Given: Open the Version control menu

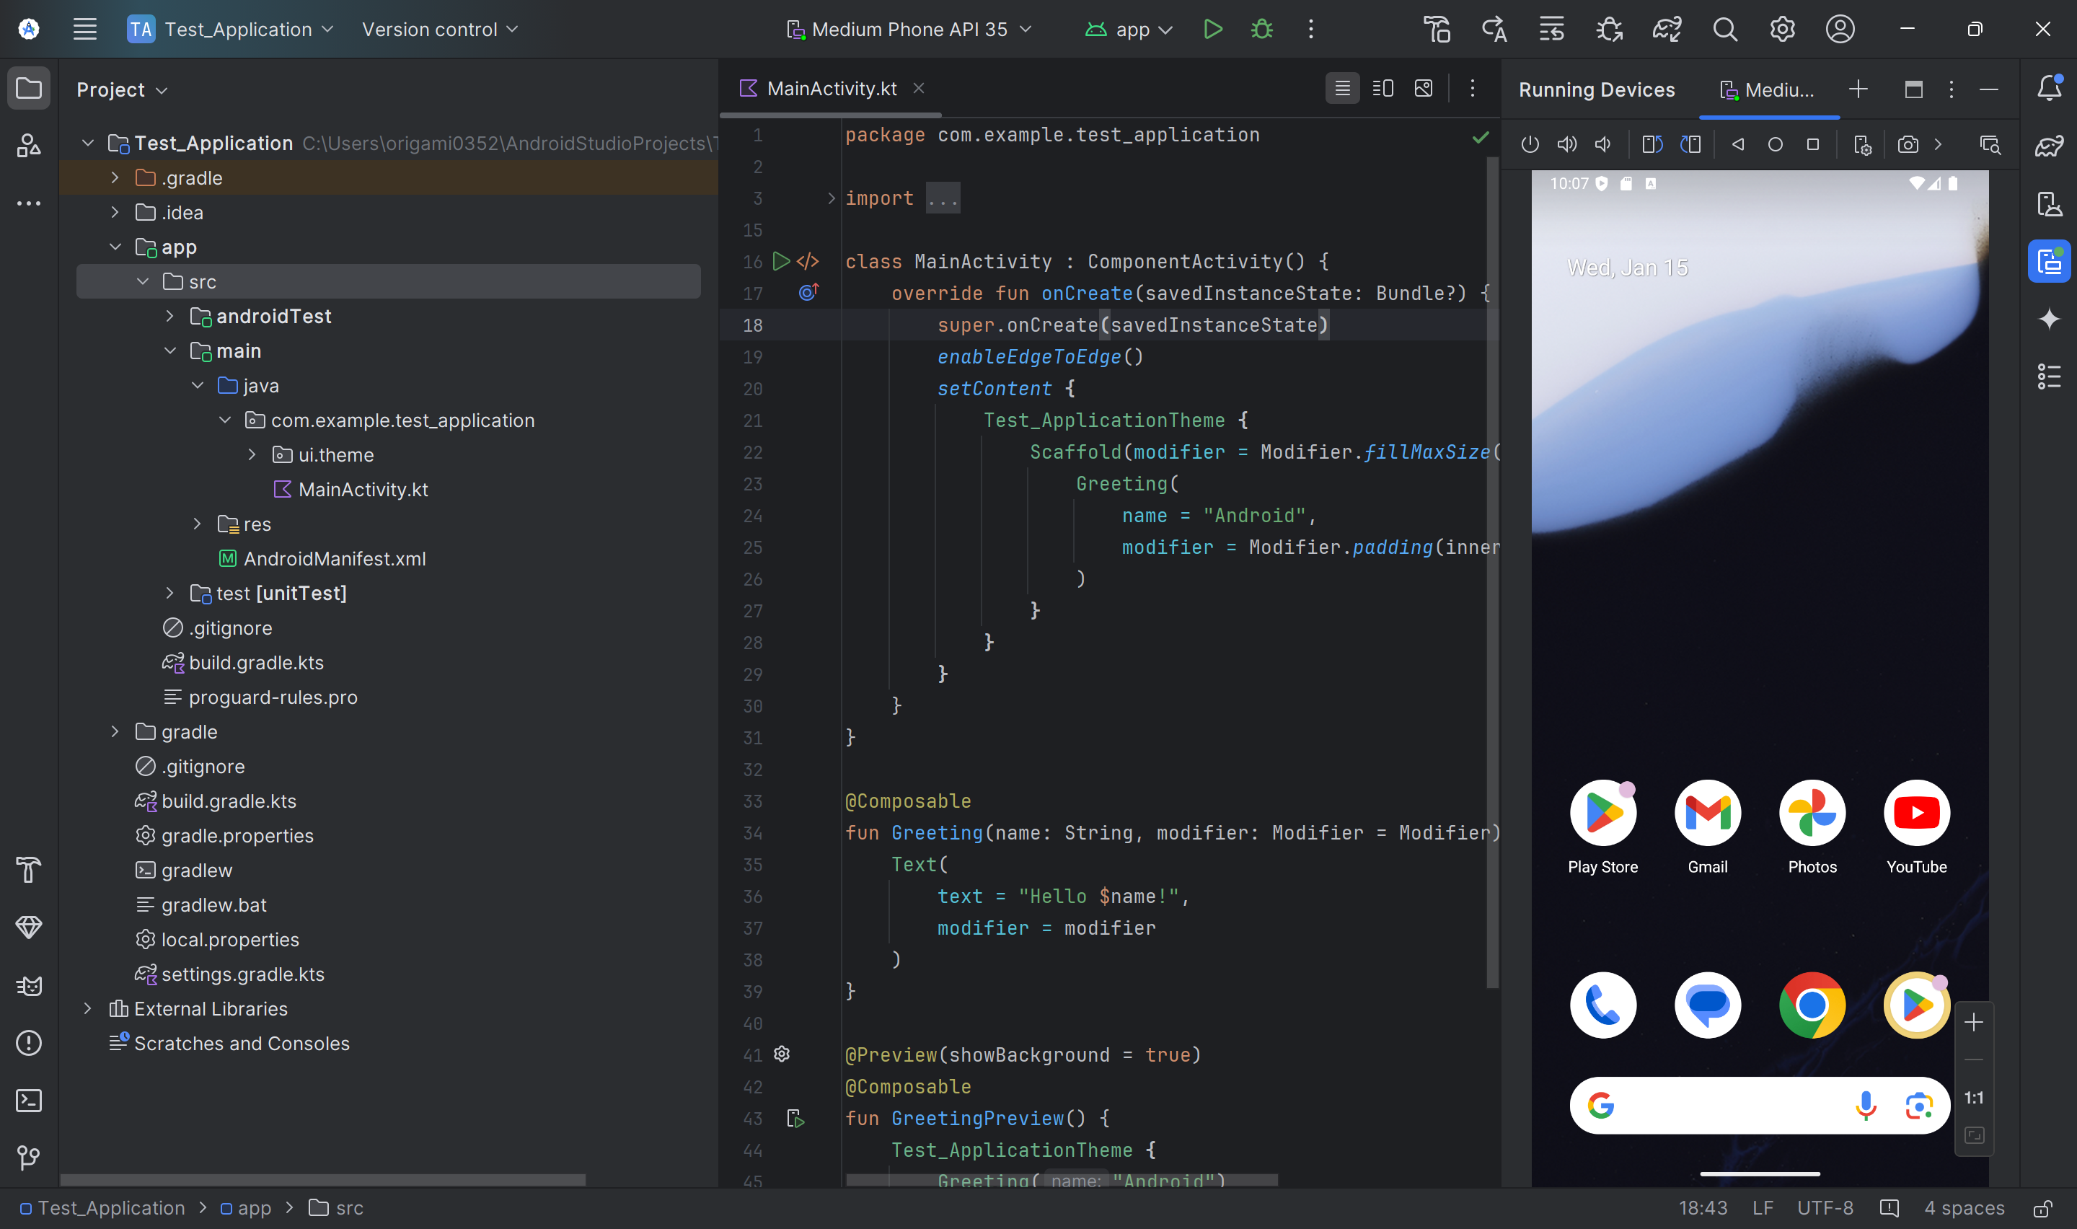Looking at the screenshot, I should tap(440, 30).
